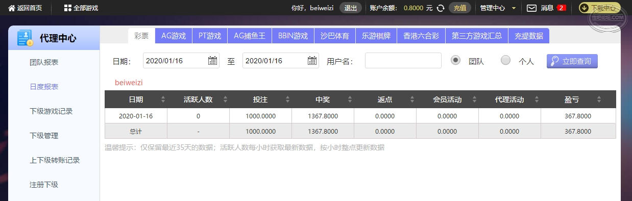Screen dimensions: 632x201
Task: Open 下级管理 in sidebar
Action: tap(44, 136)
